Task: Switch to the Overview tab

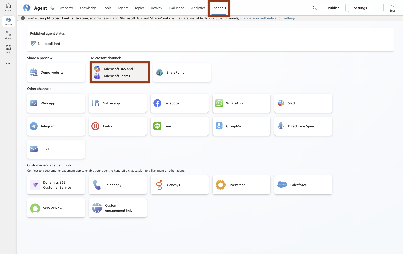Action: tap(66, 8)
